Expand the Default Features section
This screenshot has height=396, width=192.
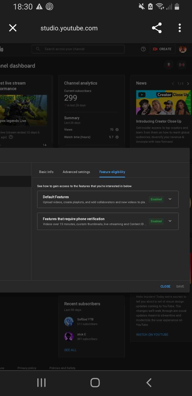click(x=170, y=199)
